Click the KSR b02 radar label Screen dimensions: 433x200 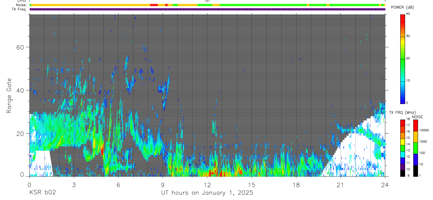43,193
